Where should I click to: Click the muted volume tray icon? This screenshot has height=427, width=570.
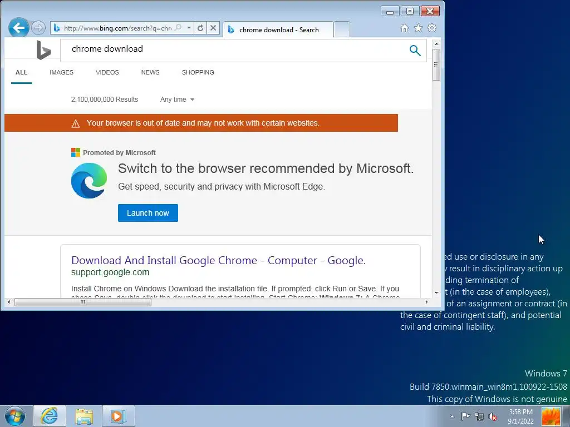[x=493, y=416]
